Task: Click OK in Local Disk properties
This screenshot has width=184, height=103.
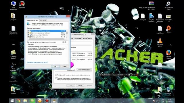Action: [x=71, y=86]
